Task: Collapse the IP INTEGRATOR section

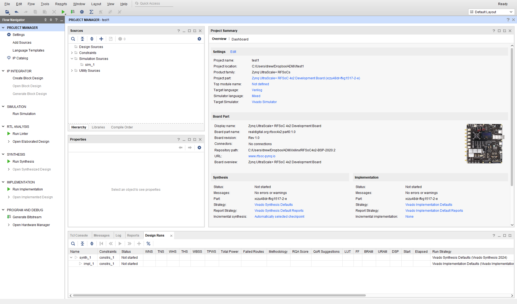Action: [x=3, y=71]
